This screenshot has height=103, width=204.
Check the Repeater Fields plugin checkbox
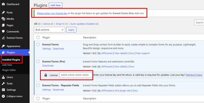pyautogui.click(x=38, y=86)
